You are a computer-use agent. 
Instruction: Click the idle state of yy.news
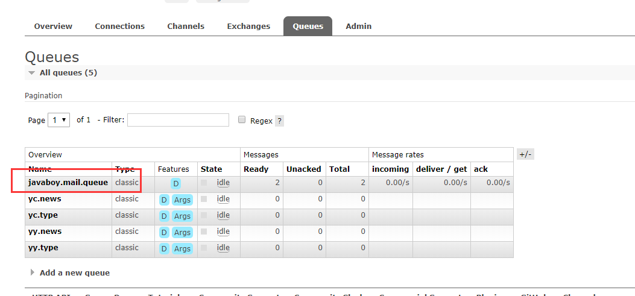pos(223,231)
